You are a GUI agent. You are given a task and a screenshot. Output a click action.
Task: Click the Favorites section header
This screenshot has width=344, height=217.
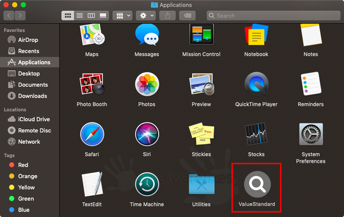[x=14, y=31]
